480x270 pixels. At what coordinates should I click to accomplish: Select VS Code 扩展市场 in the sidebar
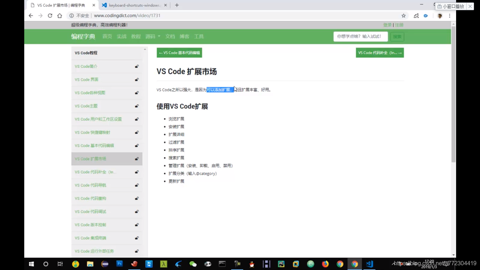tap(107, 159)
